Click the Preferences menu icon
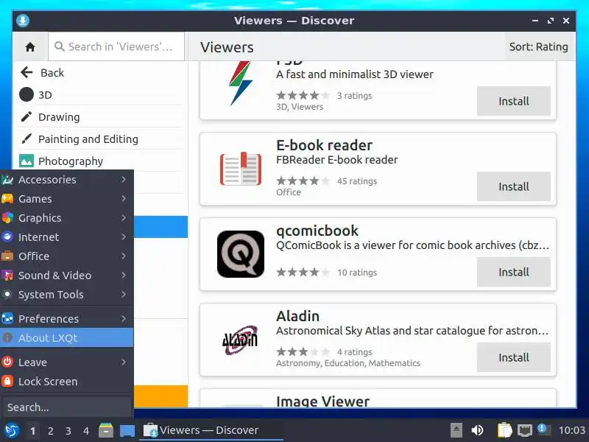This screenshot has height=442, width=589. (7, 318)
